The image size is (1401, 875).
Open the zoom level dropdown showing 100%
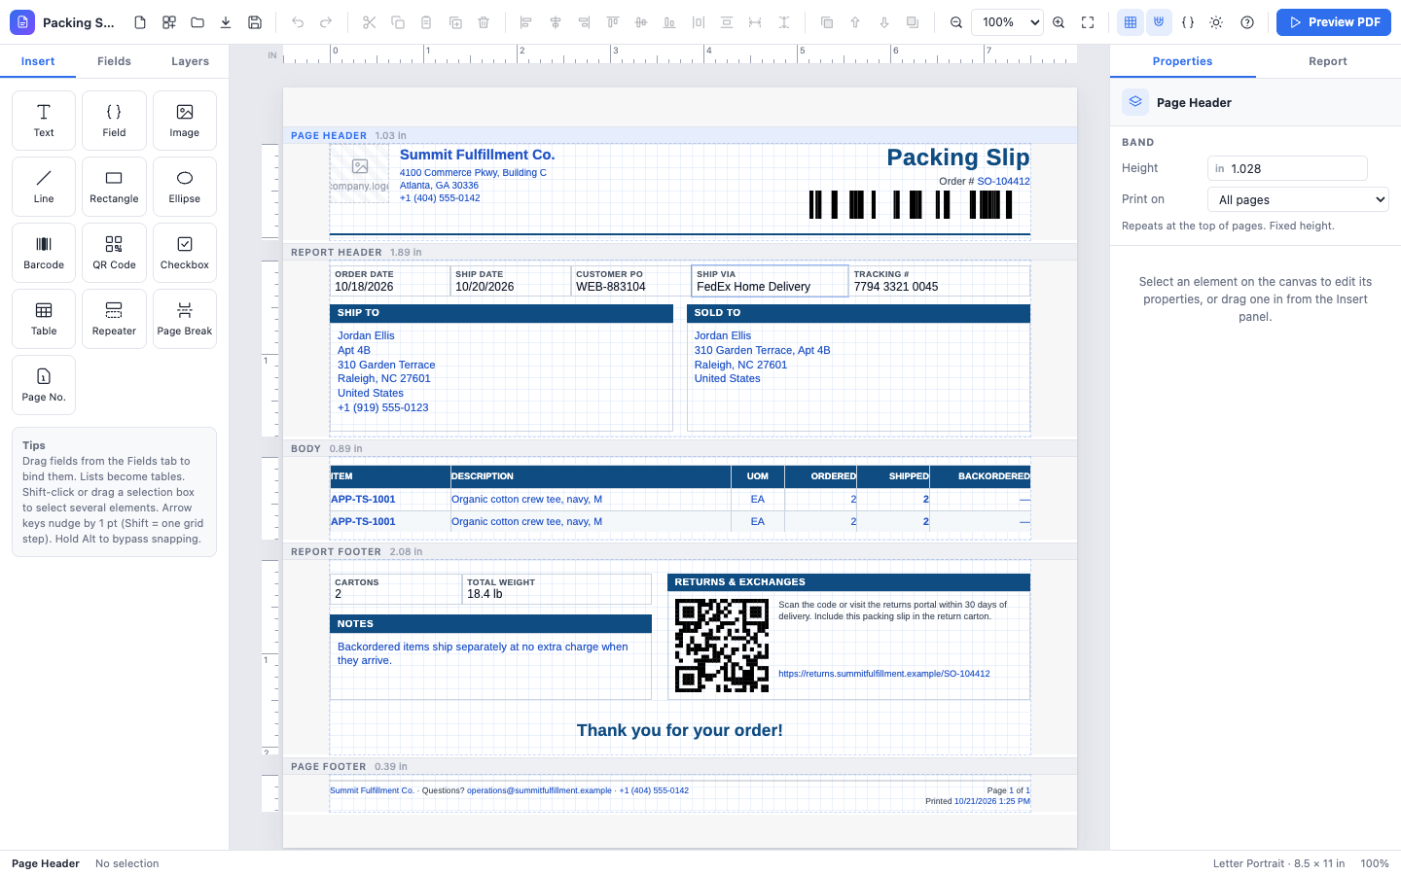coord(1008,22)
